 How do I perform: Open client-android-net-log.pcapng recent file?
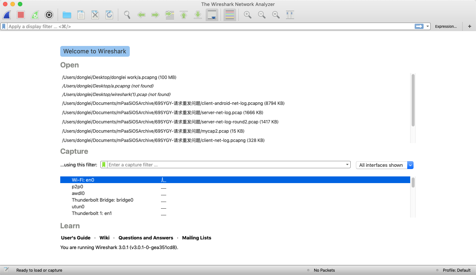point(173,103)
